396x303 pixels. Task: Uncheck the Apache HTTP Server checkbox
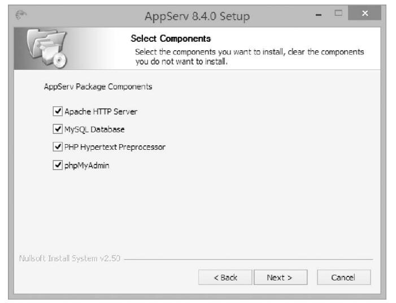point(57,111)
